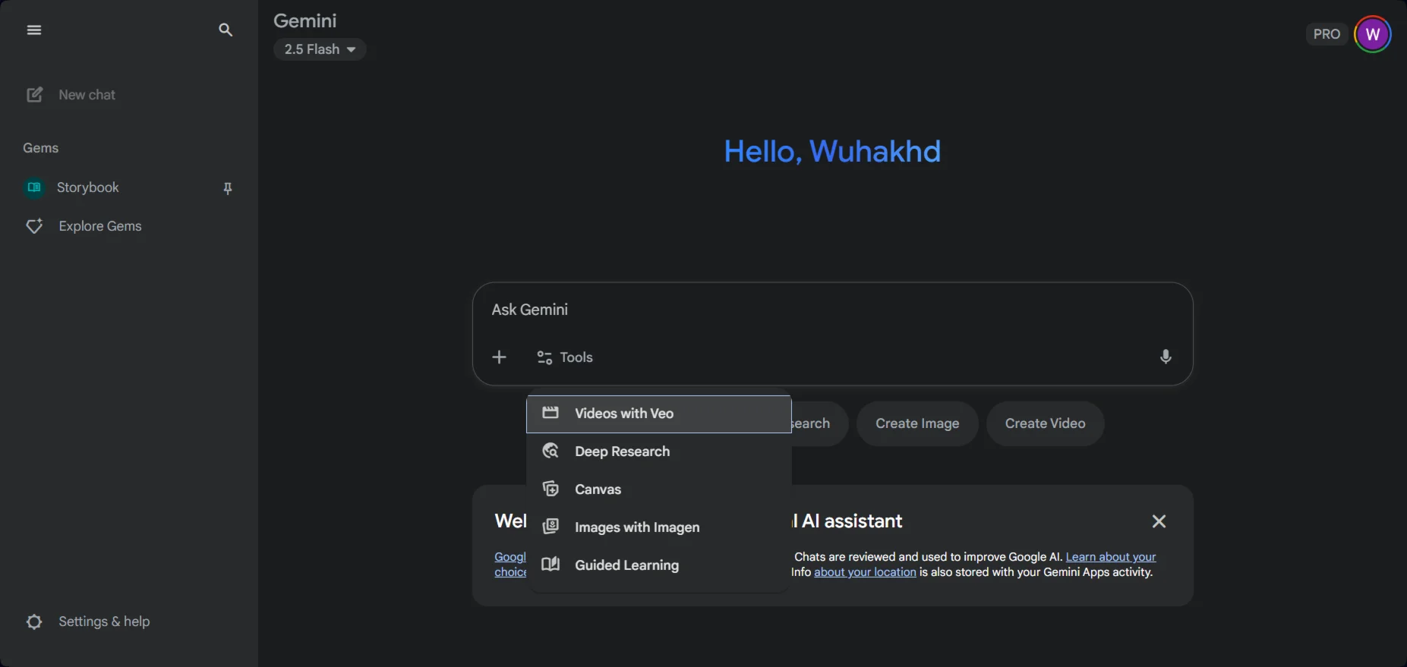Focus the Ask Gemini prompt field
The height and width of the screenshot is (667, 1407).
click(x=832, y=310)
